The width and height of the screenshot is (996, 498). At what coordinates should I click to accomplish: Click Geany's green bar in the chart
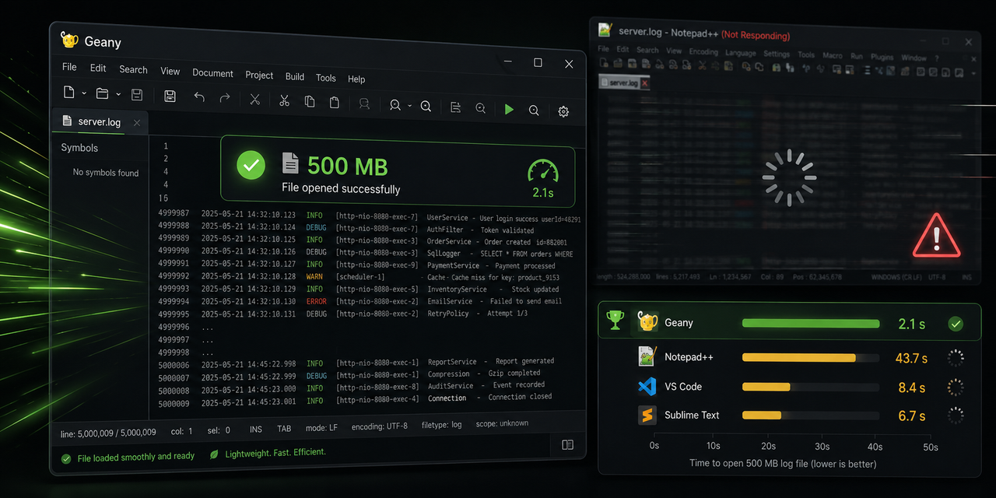click(811, 324)
